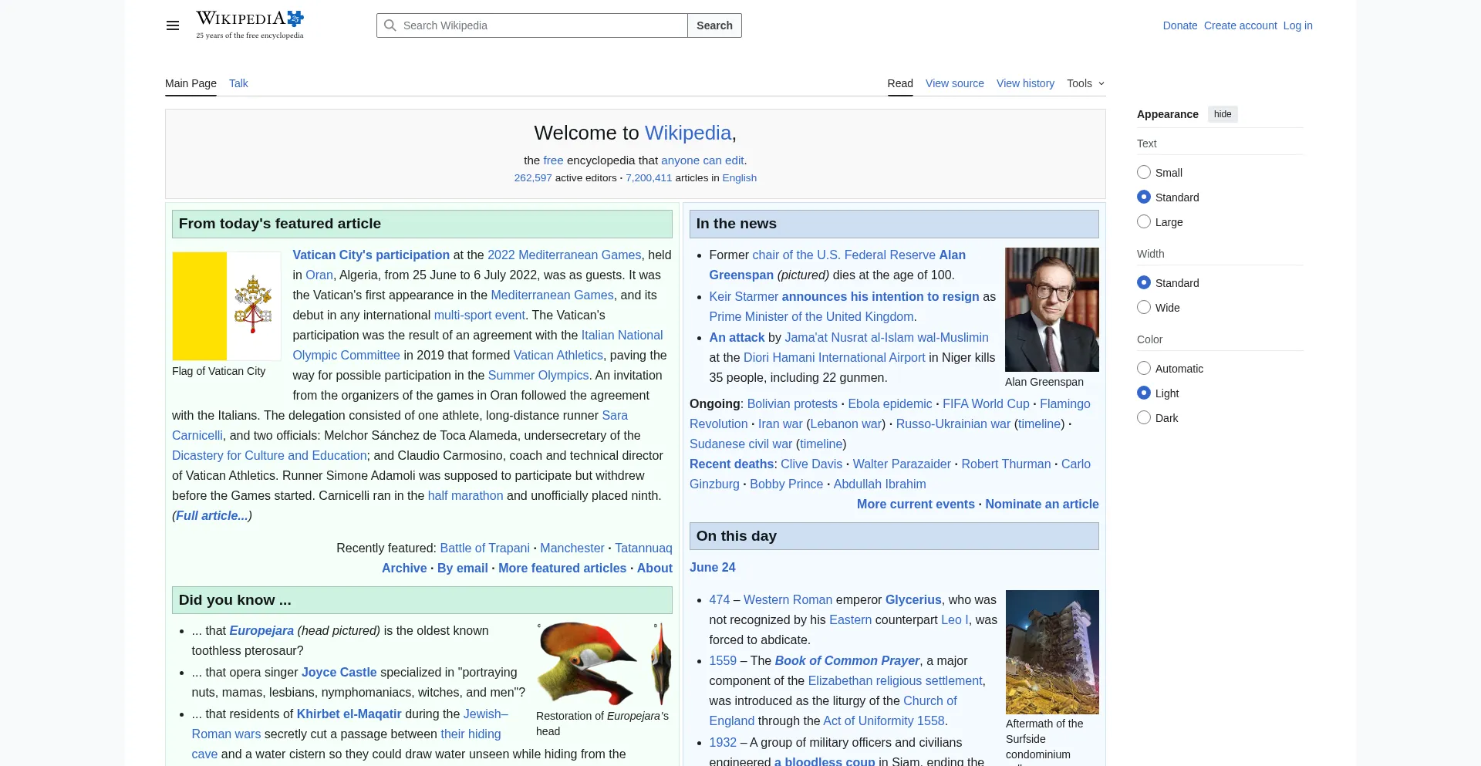1481x766 pixels.
Task: Click the 7,200,411 articles count link
Action: point(649,177)
